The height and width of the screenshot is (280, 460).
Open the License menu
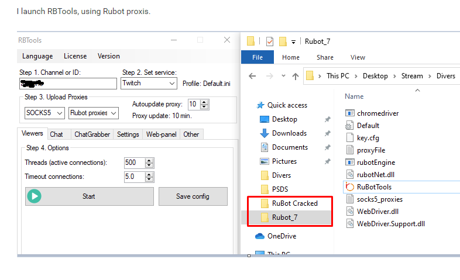(x=75, y=56)
